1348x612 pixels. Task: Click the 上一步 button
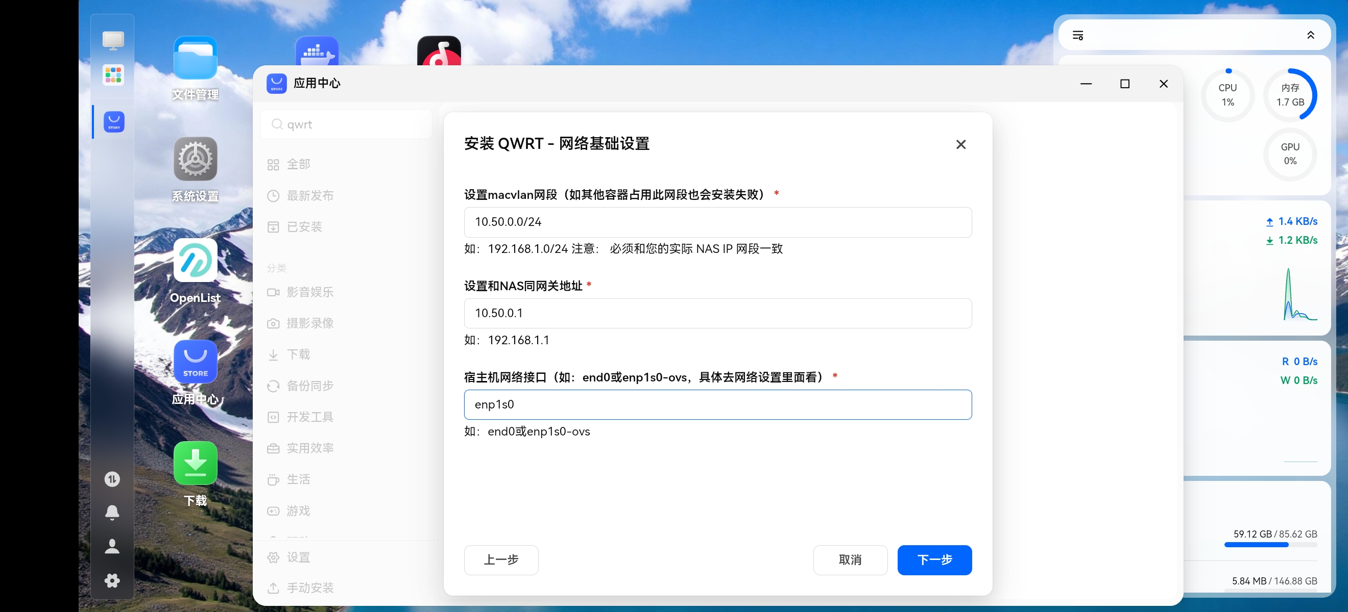tap(501, 560)
